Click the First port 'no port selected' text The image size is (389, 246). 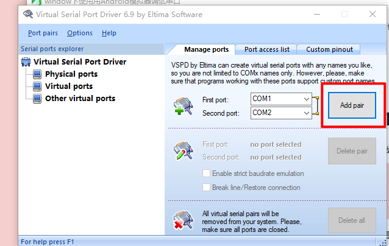[276, 144]
